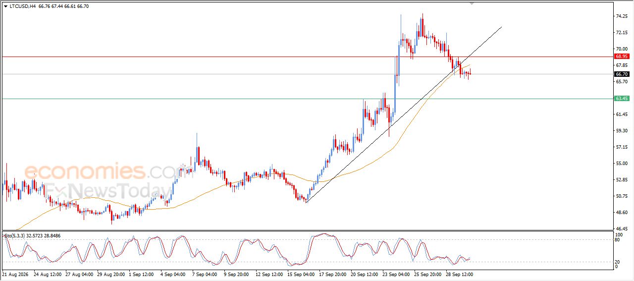
Task: Click the stochastic 80 level label
Action: point(618,240)
